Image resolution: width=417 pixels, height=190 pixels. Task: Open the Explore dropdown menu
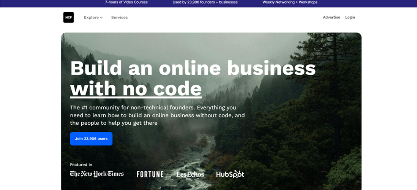(93, 17)
